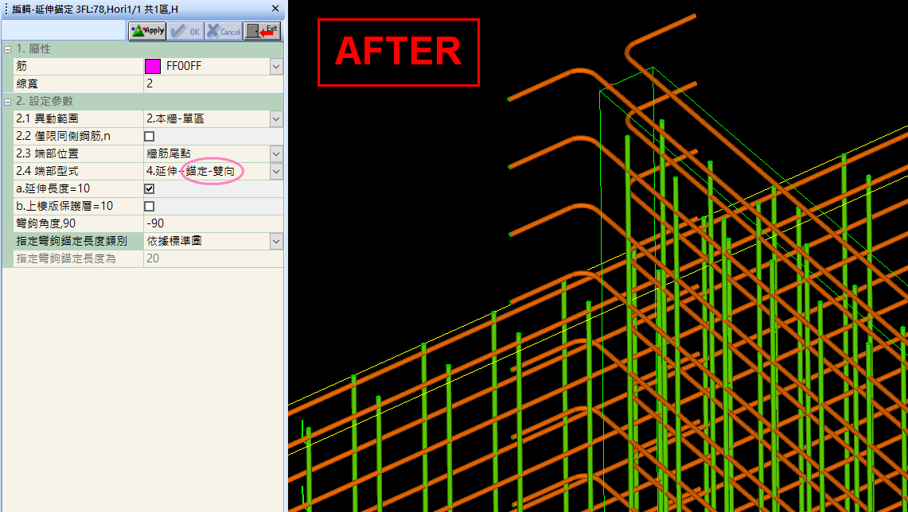
Task: Click the Exit button
Action: tap(262, 31)
